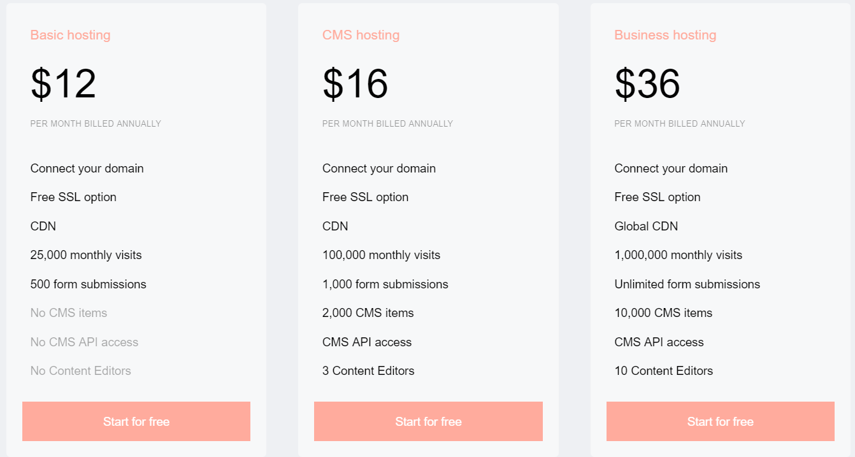Viewport: 855px width, 457px height.
Task: Click the No CMS items feature
Action: click(x=68, y=313)
